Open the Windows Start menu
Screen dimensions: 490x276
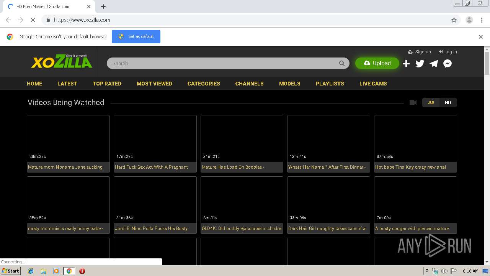coord(11,271)
